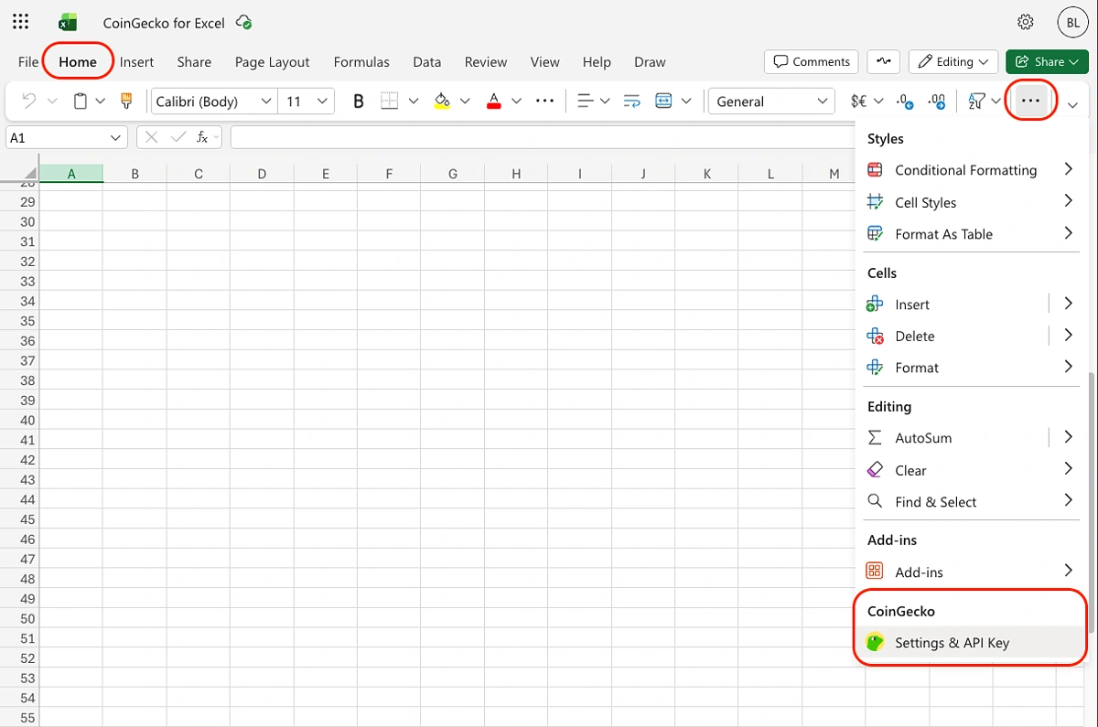Expand the Paste options dropdown arrow
The width and height of the screenshot is (1098, 727).
tap(101, 101)
